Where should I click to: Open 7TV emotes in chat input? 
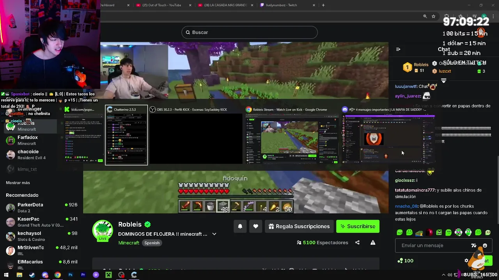click(474, 245)
